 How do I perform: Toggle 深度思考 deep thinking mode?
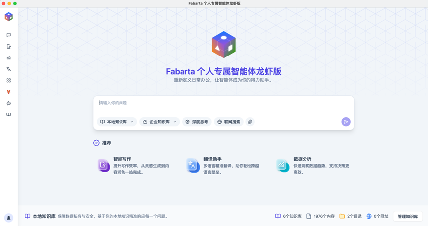click(196, 122)
